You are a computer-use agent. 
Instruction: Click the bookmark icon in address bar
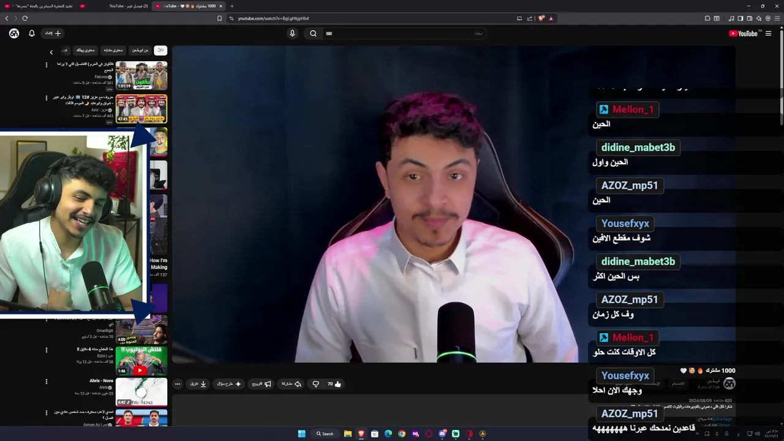pyautogui.click(x=219, y=18)
